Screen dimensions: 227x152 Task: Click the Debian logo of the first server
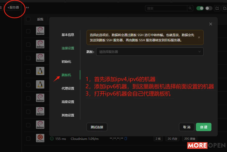[40, 30]
